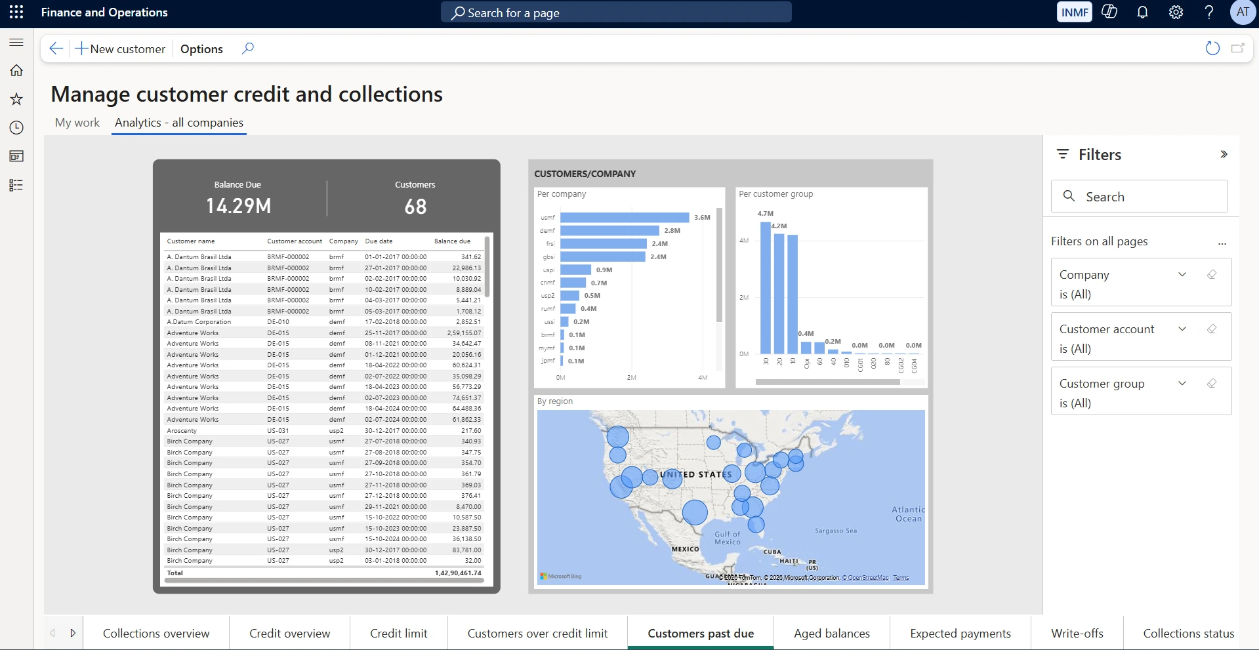Clear the Customer account filter eraser icon
Image resolution: width=1259 pixels, height=650 pixels.
click(x=1212, y=329)
